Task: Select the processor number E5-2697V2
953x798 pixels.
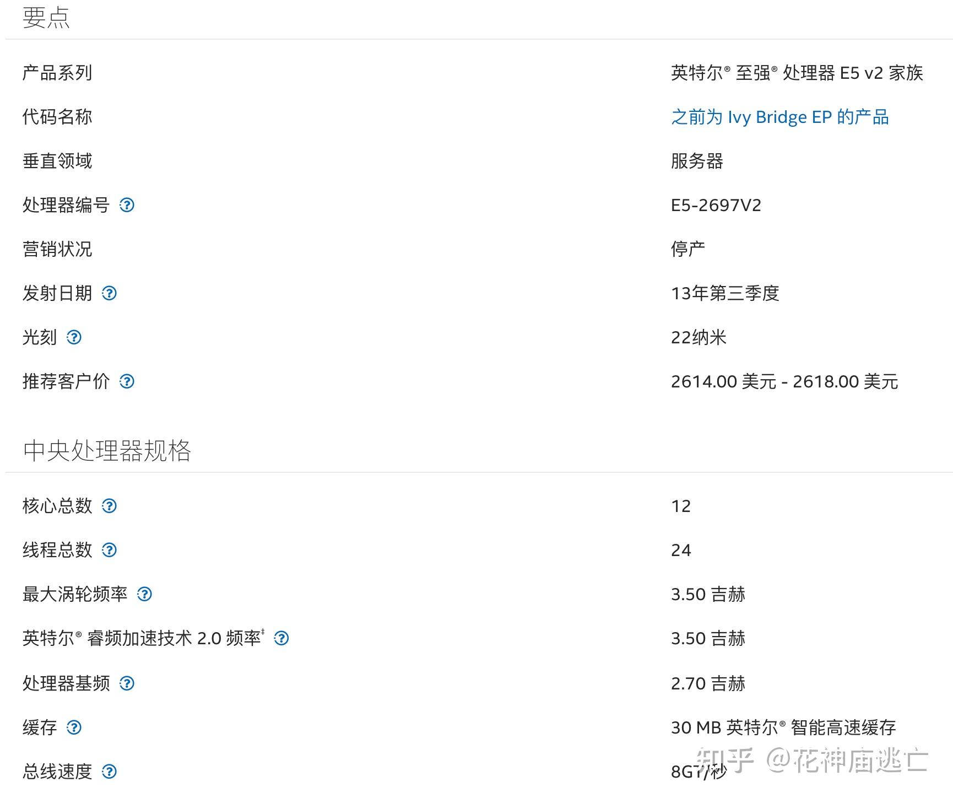Action: tap(716, 205)
